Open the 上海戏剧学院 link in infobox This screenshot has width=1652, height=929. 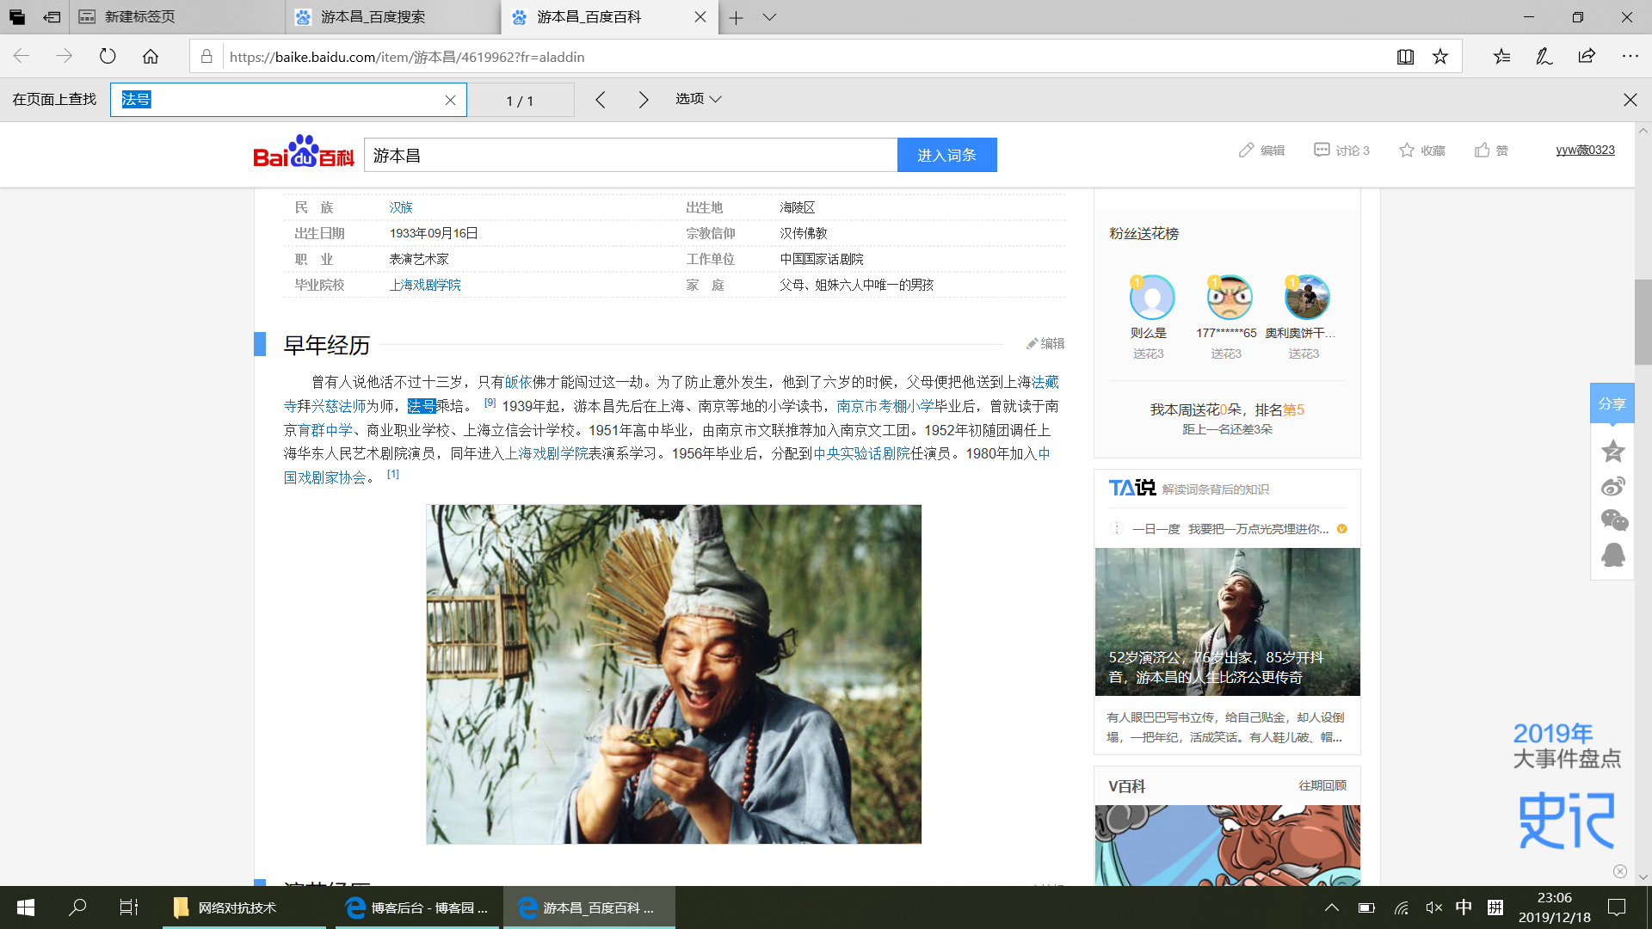(425, 285)
